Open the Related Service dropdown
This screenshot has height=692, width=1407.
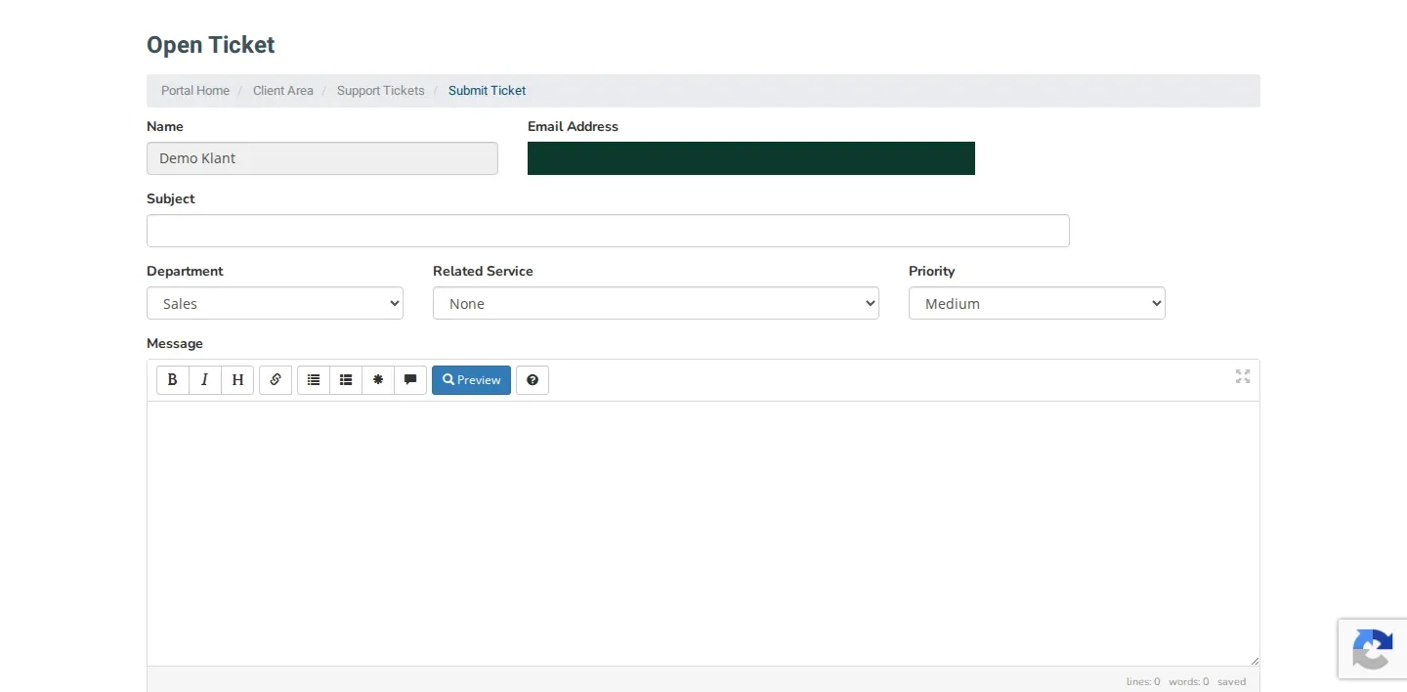coord(656,303)
